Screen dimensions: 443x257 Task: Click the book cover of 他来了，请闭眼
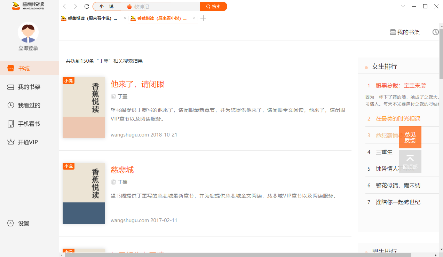pyautogui.click(x=84, y=108)
